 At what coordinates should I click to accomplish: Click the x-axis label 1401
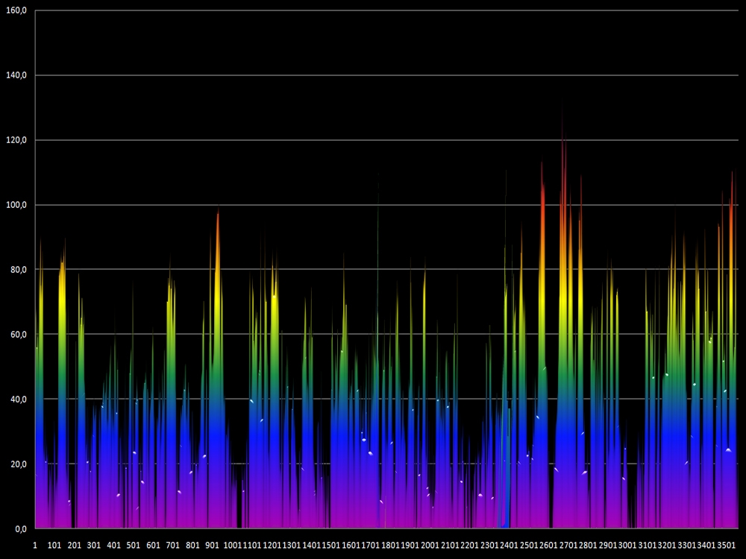[x=312, y=546]
